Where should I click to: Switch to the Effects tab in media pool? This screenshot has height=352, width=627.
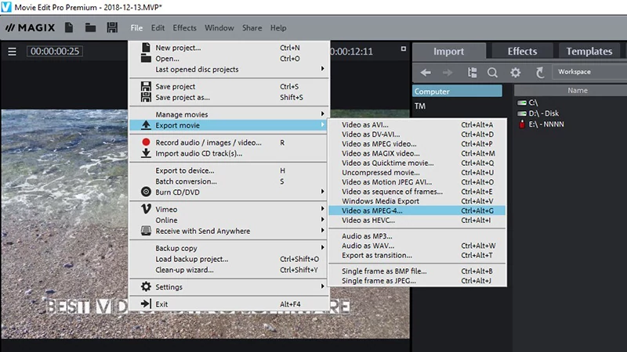(x=522, y=51)
